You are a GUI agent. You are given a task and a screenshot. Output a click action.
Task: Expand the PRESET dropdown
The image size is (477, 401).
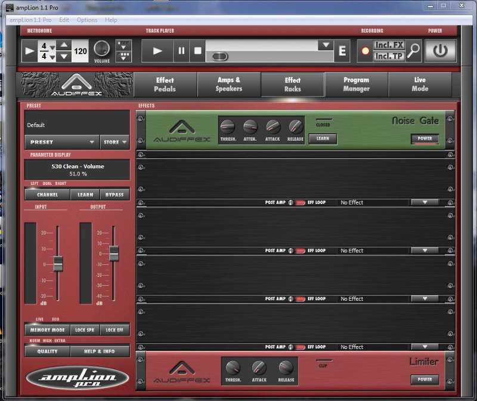point(62,142)
